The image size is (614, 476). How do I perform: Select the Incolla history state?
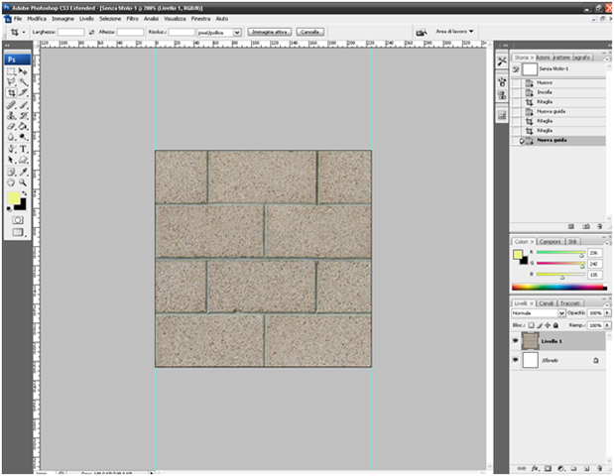coord(544,91)
